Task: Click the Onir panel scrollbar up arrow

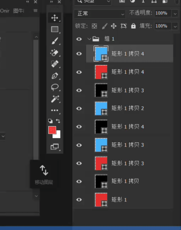Action: click(36, 37)
